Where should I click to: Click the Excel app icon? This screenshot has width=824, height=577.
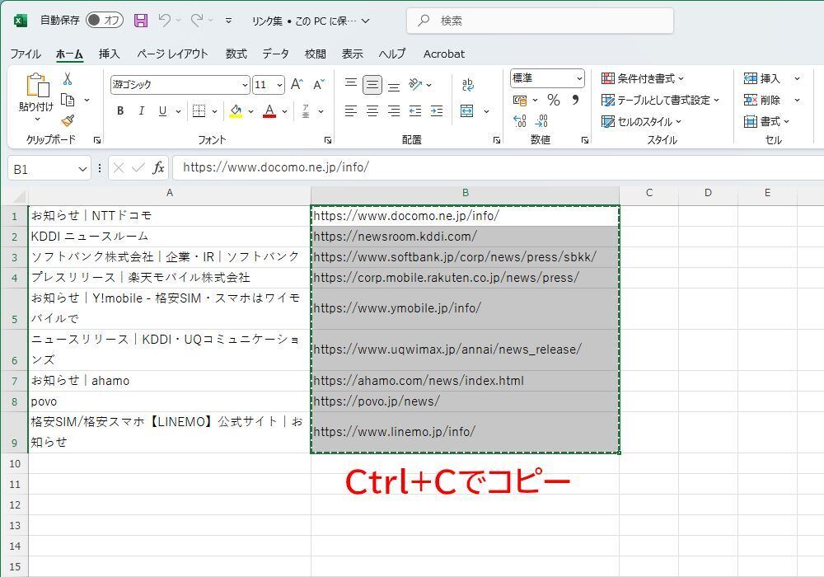(20, 21)
